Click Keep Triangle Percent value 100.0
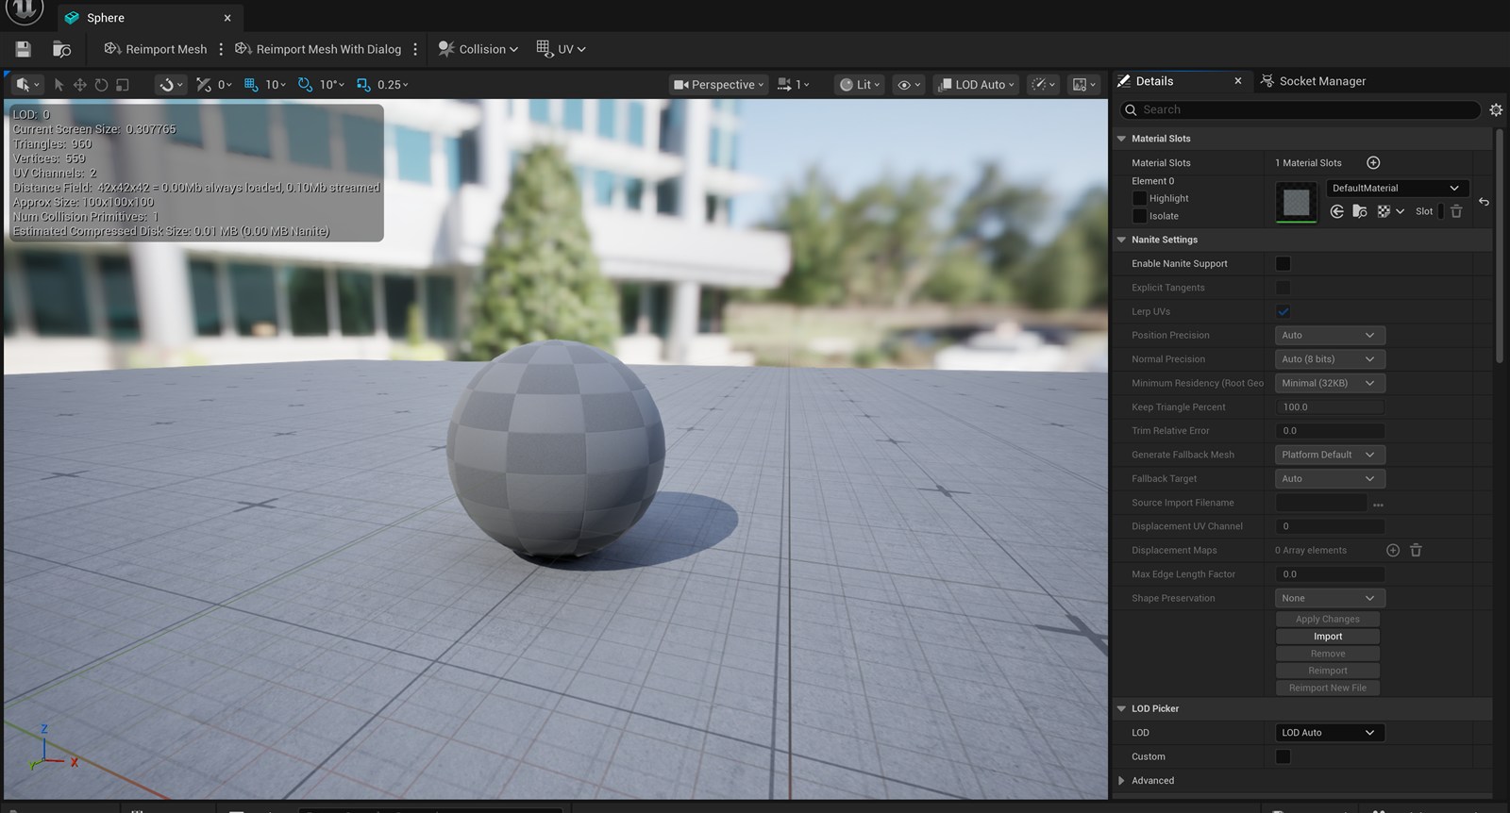The height and width of the screenshot is (813, 1510). coord(1330,407)
